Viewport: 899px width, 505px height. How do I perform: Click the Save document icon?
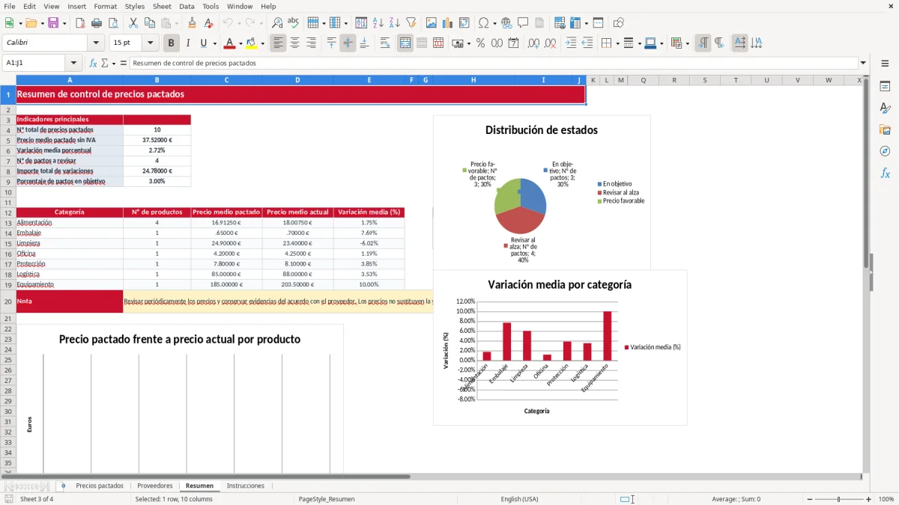55,23
